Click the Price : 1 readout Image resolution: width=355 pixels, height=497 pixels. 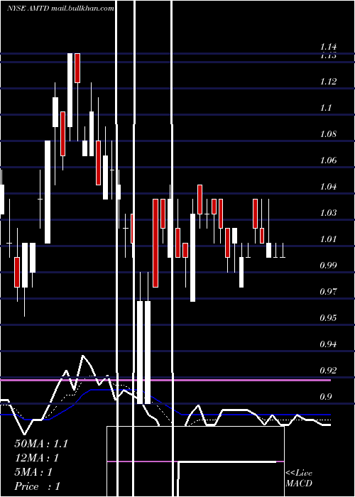coord(37,486)
